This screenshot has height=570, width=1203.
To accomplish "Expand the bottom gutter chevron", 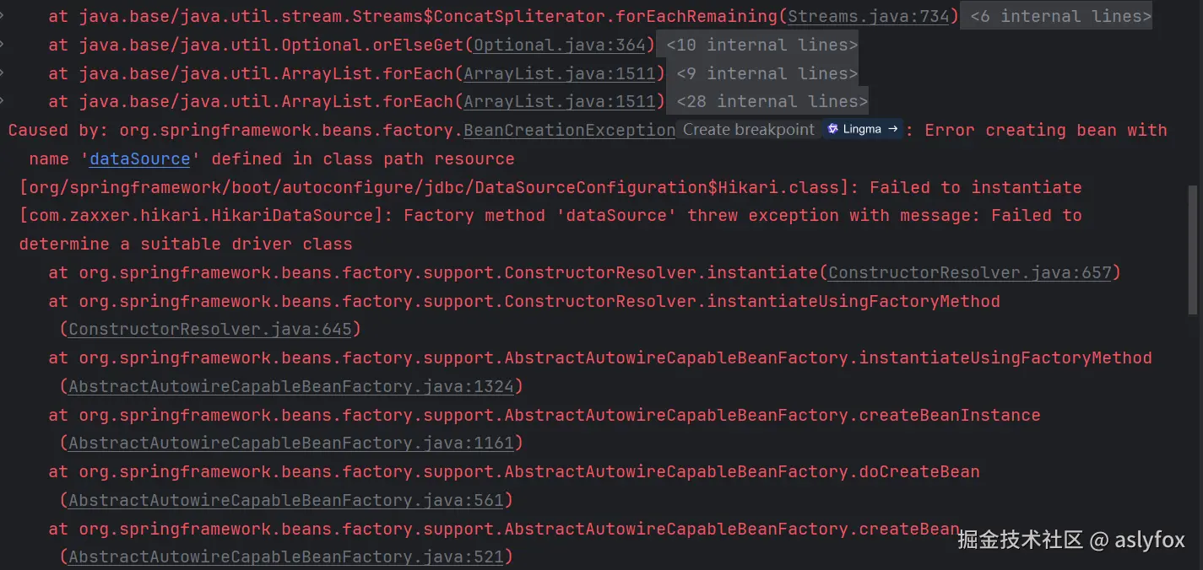I will [x=3, y=100].
